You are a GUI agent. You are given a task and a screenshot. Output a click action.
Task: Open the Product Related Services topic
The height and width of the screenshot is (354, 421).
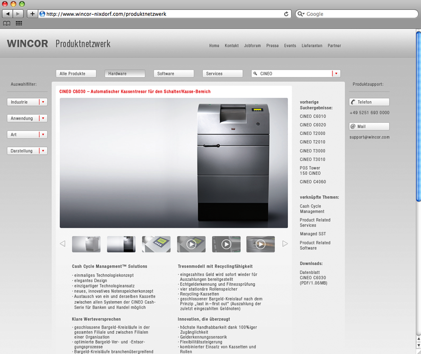315,223
